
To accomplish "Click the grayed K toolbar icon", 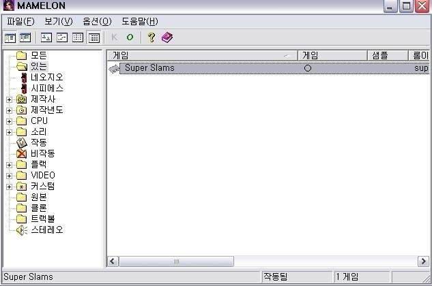I will [115, 37].
